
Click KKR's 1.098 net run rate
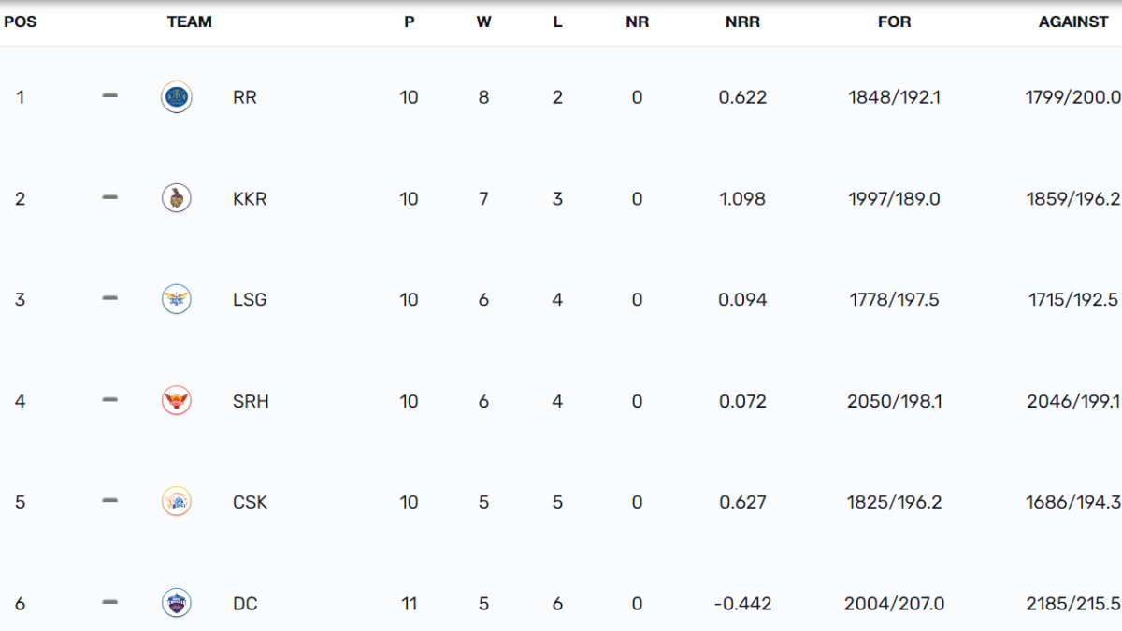pyautogui.click(x=742, y=198)
